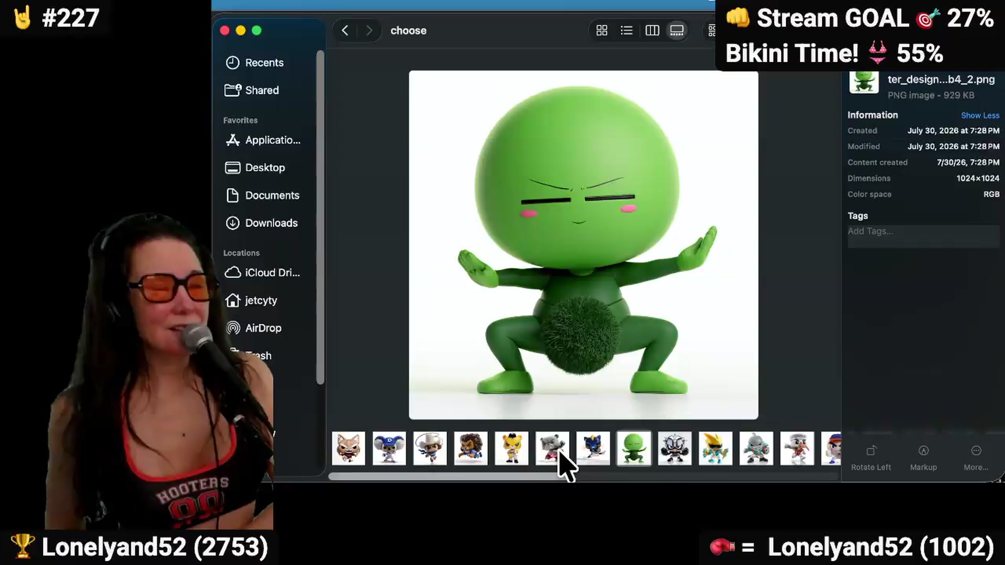The width and height of the screenshot is (1005, 565).
Task: Switch to gallery view
Action: point(677,30)
